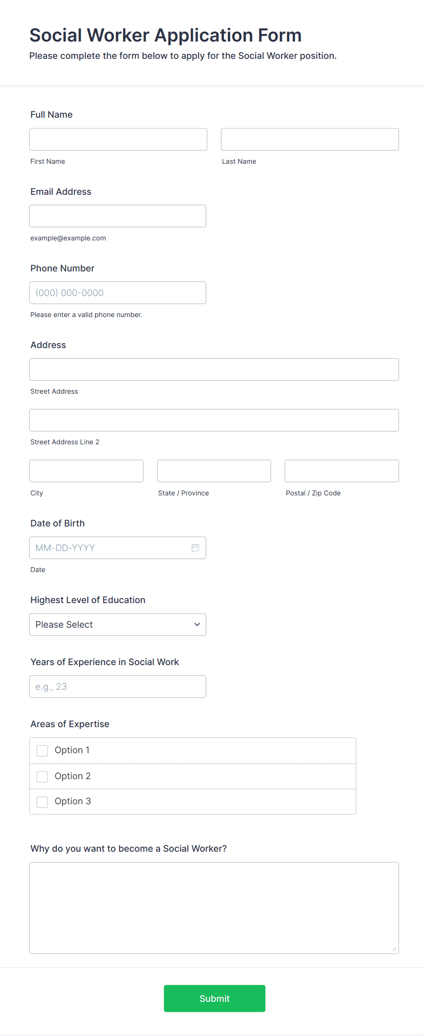This screenshot has width=424, height=1036.
Task: Click the dropdown chevron beside Please Select
Action: 197,625
